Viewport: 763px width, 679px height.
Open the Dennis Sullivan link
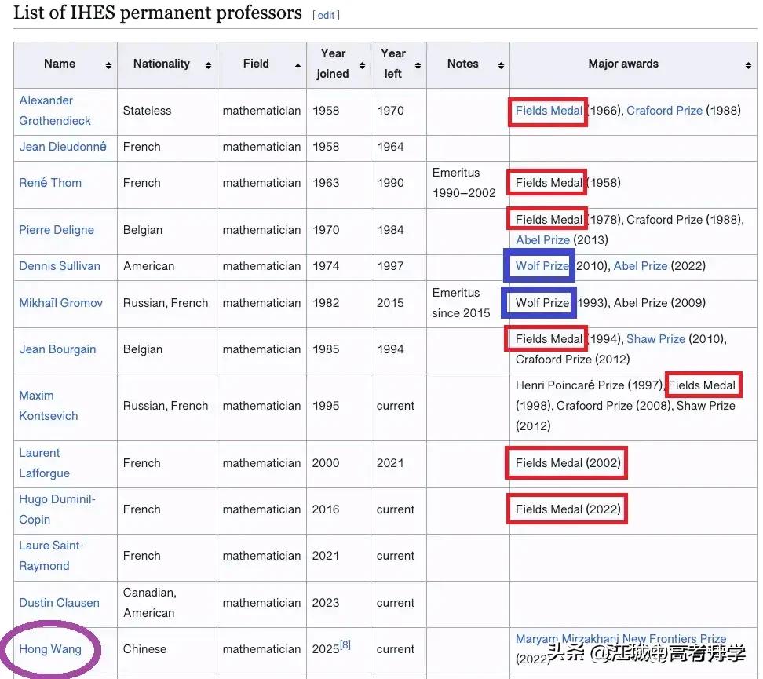[x=60, y=266]
